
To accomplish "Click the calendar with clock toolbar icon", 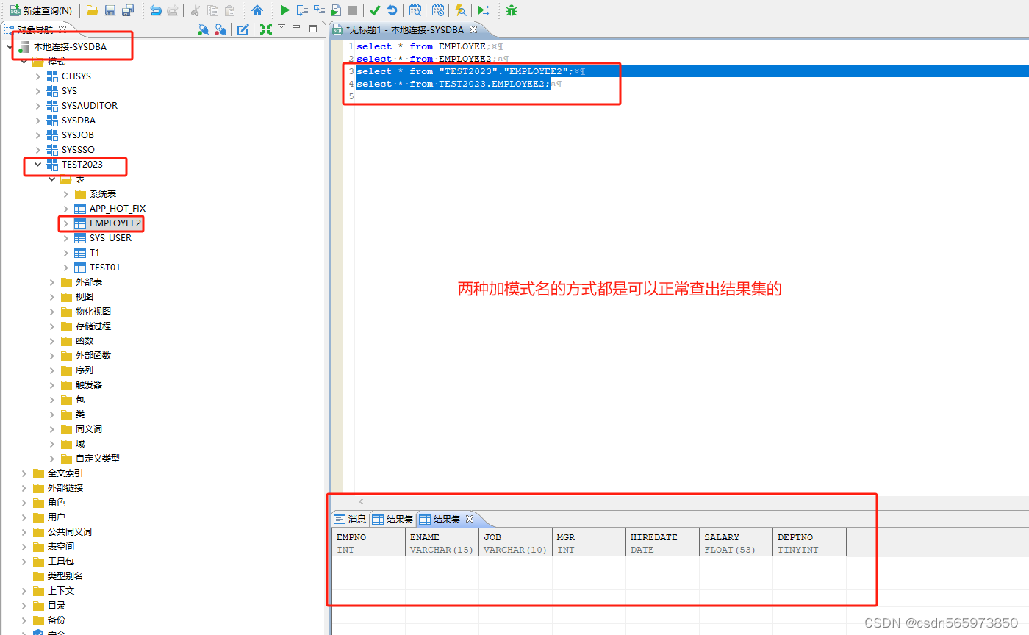I will coord(438,10).
